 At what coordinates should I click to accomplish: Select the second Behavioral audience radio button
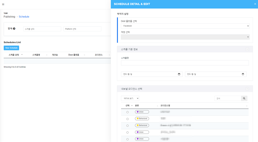(128, 125)
